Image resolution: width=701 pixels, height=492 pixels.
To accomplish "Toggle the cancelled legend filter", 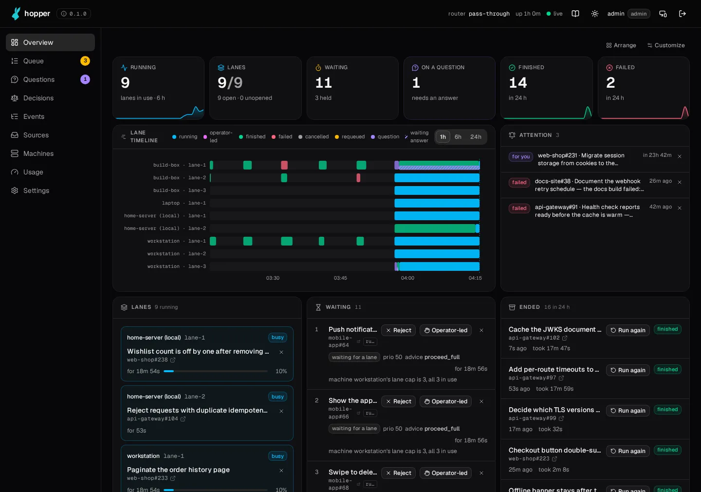I will point(314,137).
